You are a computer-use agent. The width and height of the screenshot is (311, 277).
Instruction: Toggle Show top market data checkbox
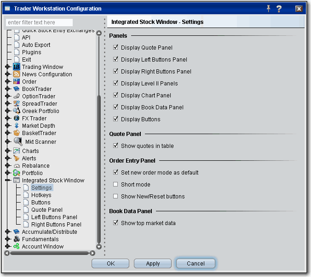click(x=115, y=223)
